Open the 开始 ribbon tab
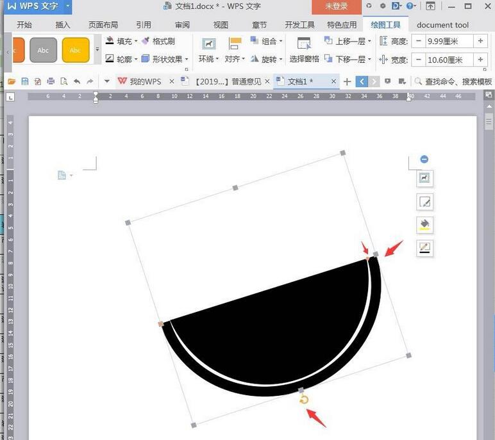 point(24,24)
